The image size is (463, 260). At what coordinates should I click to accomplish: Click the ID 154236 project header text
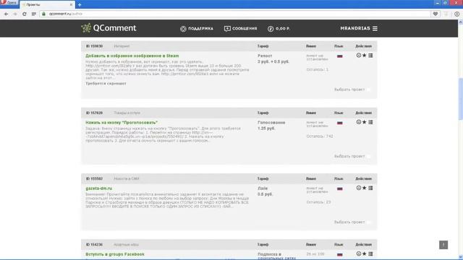(94, 245)
